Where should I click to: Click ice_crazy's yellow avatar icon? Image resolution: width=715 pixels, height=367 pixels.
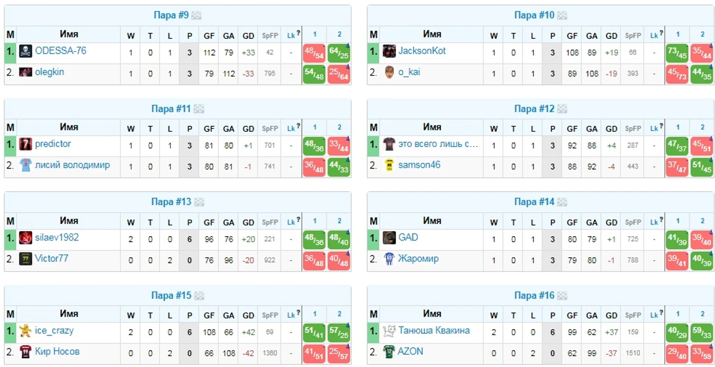[x=25, y=331]
